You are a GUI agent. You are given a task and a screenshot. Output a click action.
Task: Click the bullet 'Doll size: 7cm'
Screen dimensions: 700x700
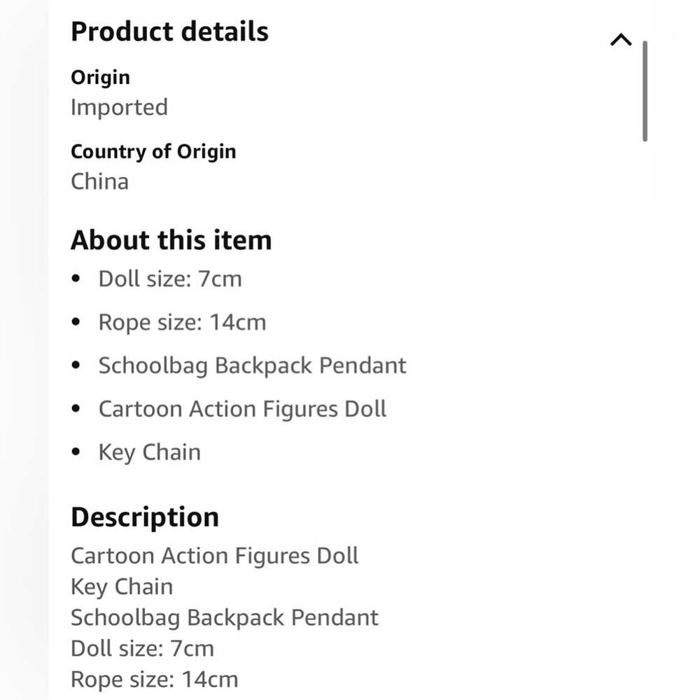(x=170, y=279)
